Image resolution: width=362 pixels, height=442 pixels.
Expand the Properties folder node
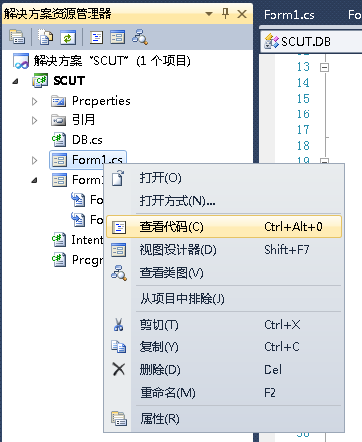(34, 101)
